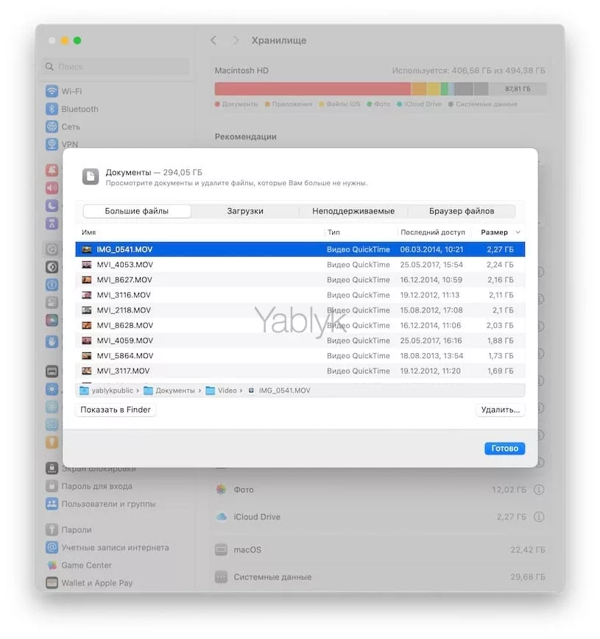Open Wallet и Apple Pay icon

52,583
